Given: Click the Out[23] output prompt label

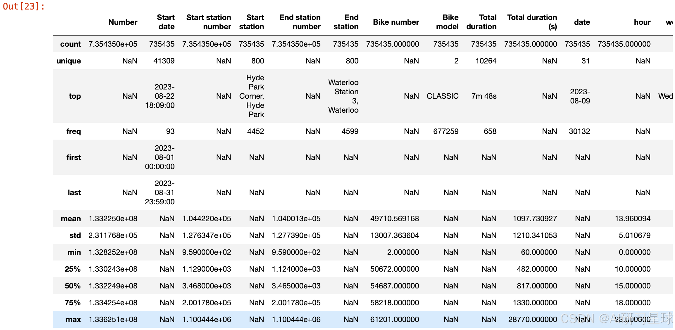Looking at the screenshot, I should tap(24, 6).
